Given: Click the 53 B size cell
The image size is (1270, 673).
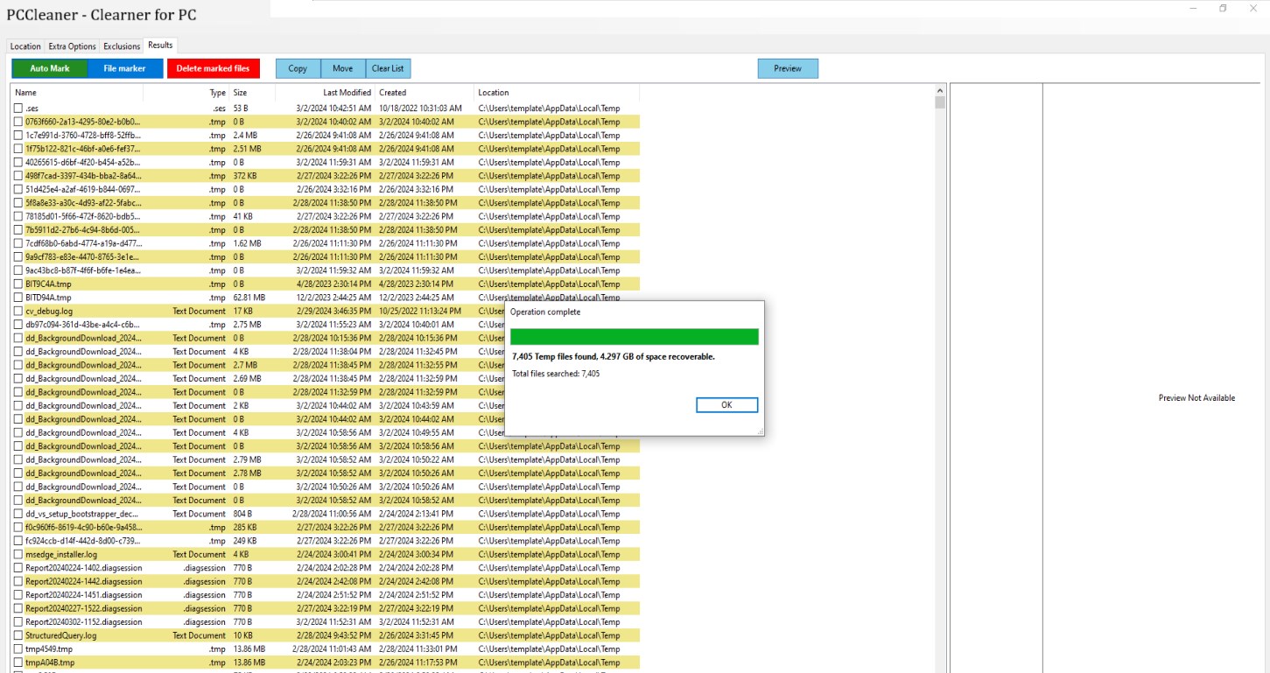Looking at the screenshot, I should coord(241,109).
